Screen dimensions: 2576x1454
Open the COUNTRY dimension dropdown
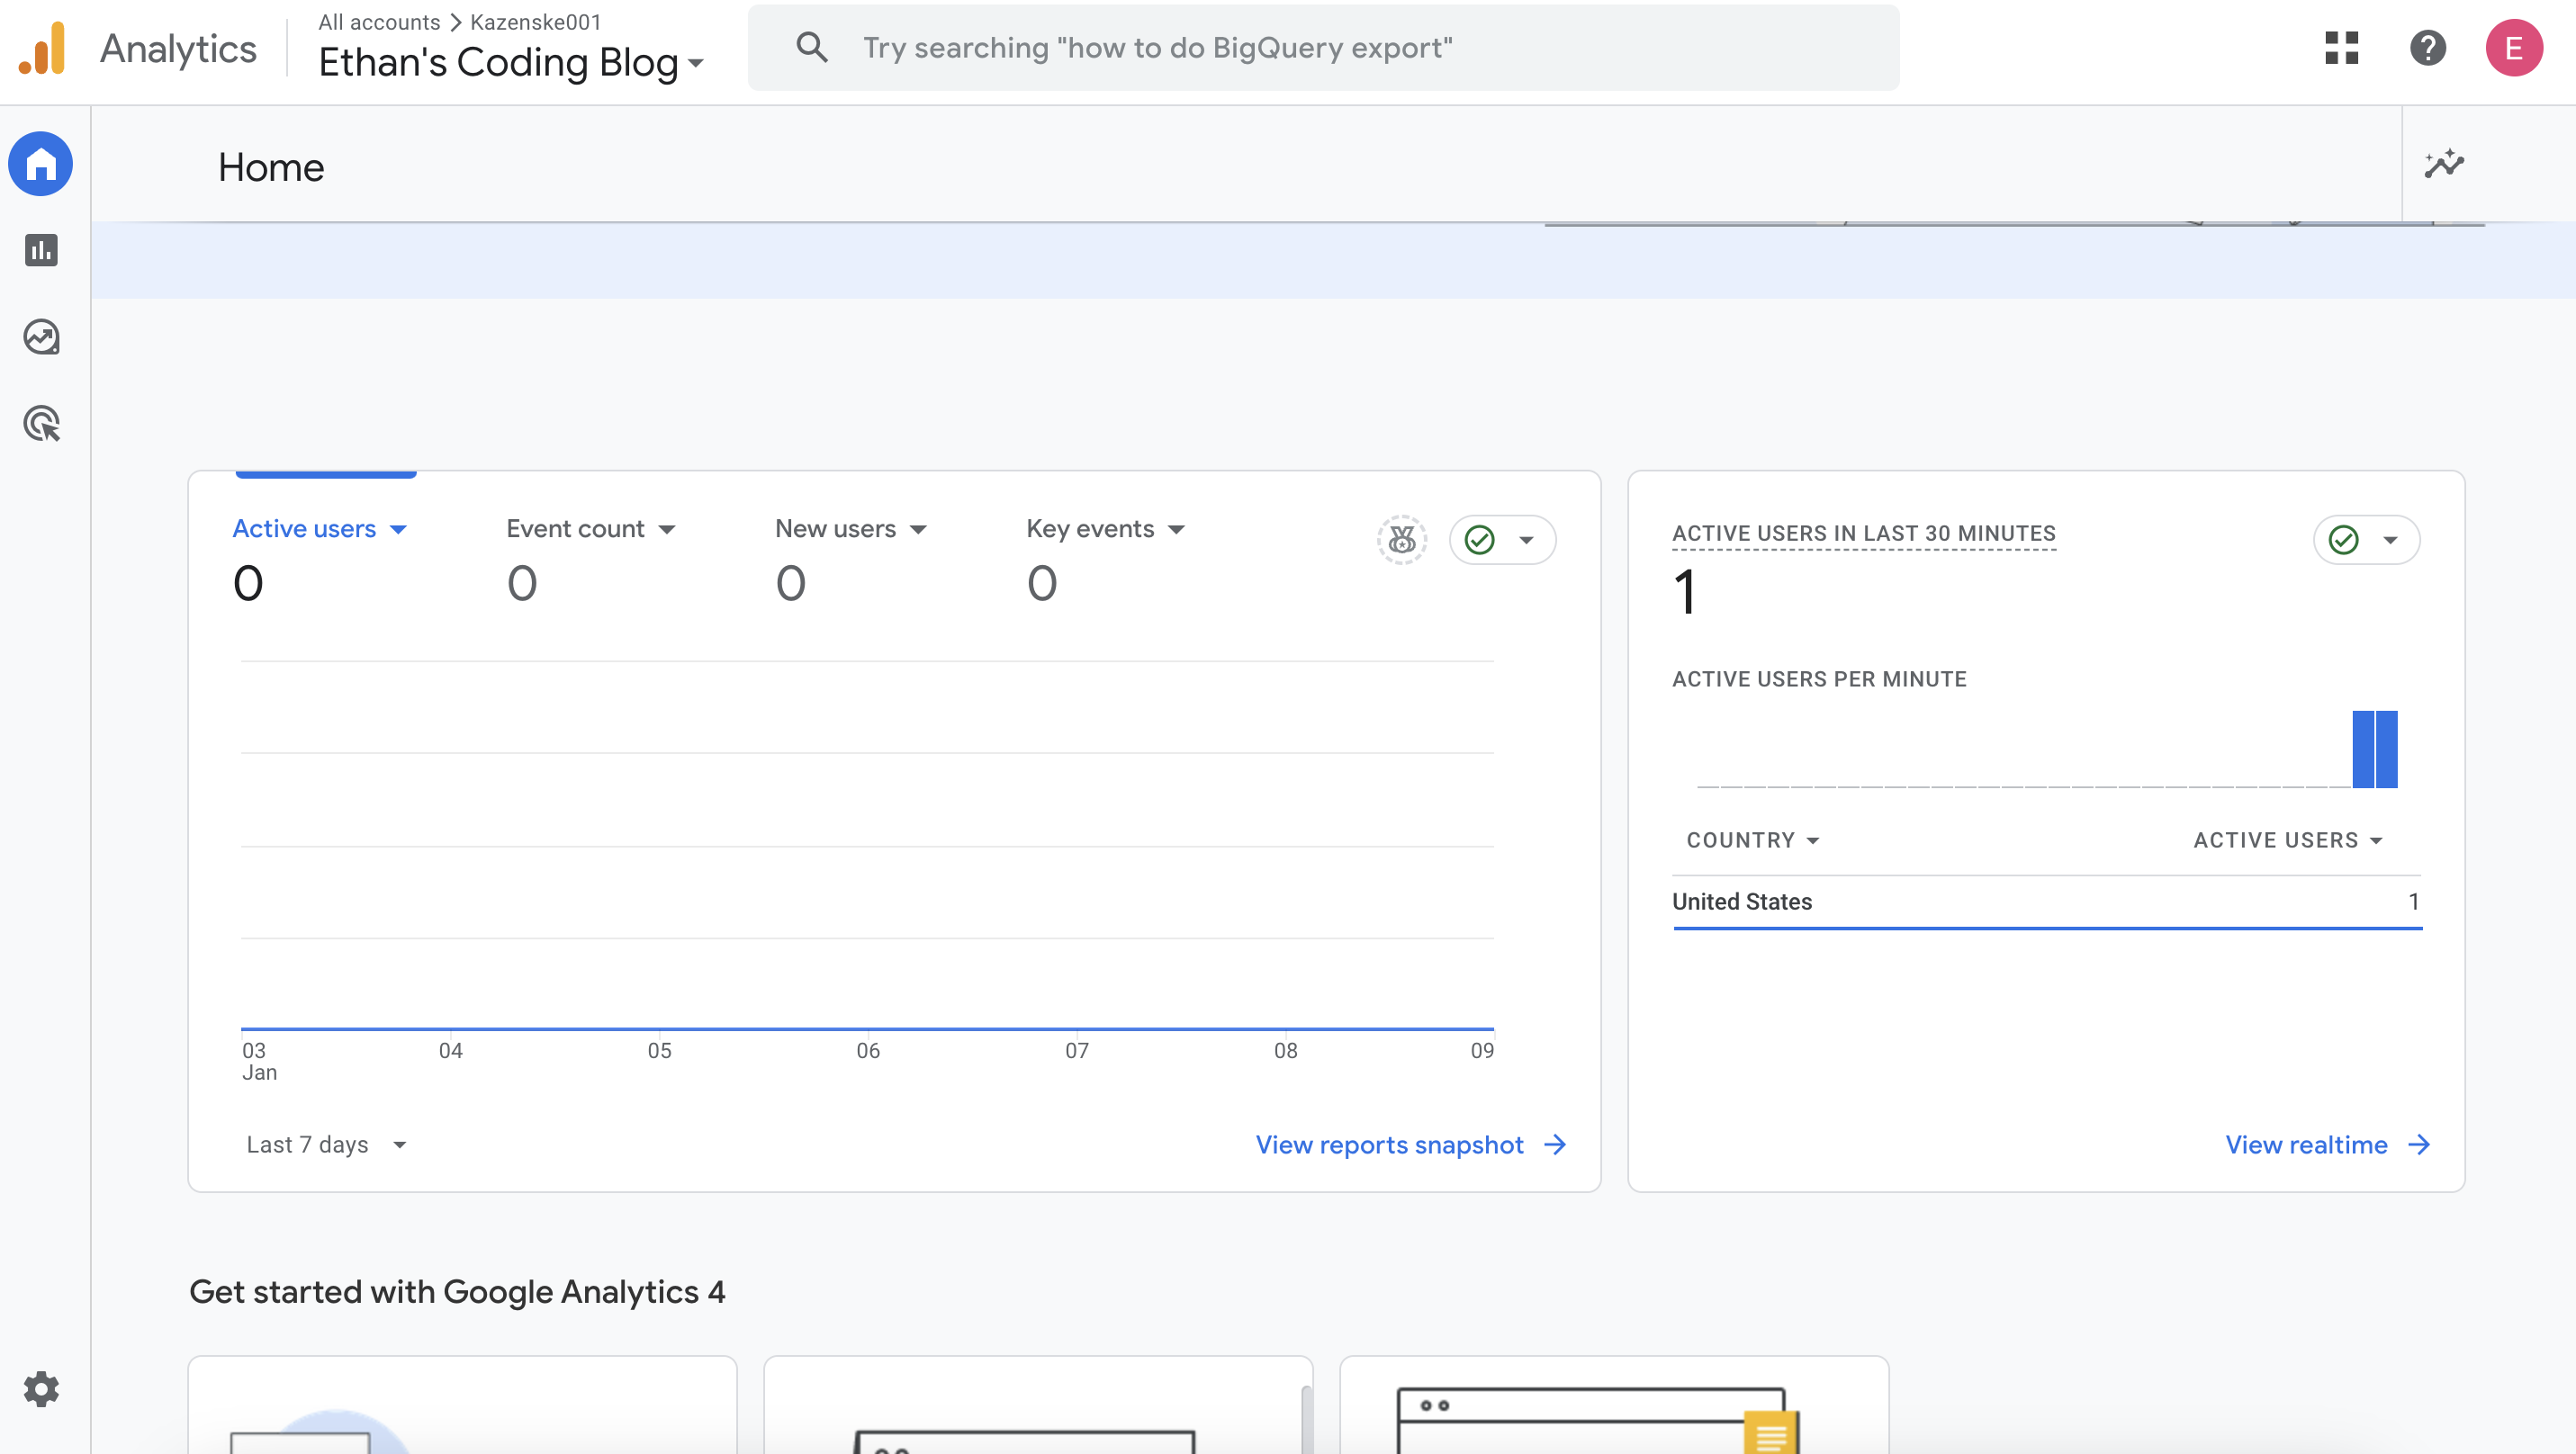pyautogui.click(x=1753, y=840)
